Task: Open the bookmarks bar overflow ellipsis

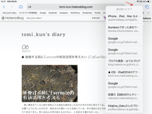Action: pos(148,13)
